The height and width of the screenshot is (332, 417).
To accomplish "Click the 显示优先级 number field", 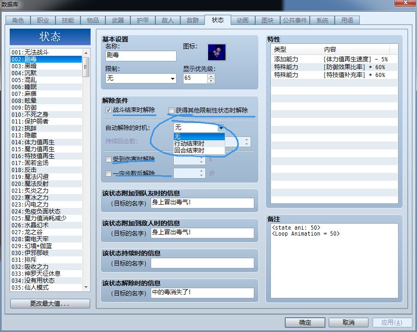I will click(x=196, y=78).
